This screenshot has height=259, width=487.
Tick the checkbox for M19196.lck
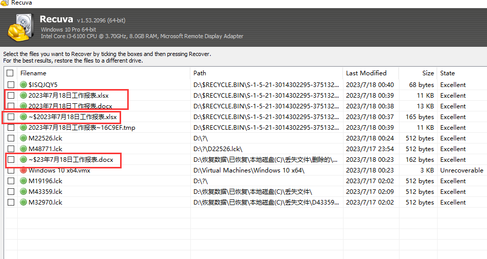pyautogui.click(x=11, y=181)
